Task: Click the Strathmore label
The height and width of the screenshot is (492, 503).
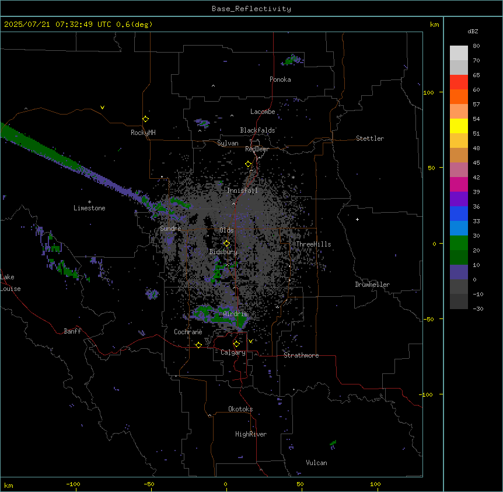Action: [301, 355]
